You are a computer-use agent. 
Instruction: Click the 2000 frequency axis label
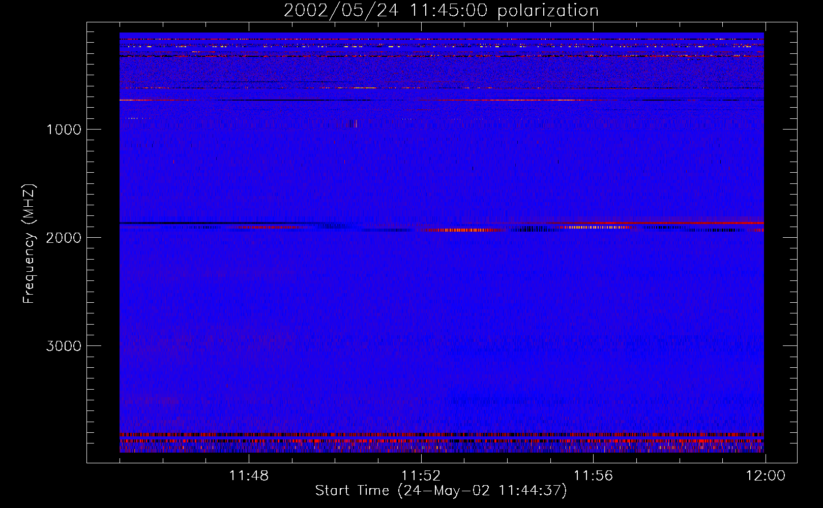[64, 238]
